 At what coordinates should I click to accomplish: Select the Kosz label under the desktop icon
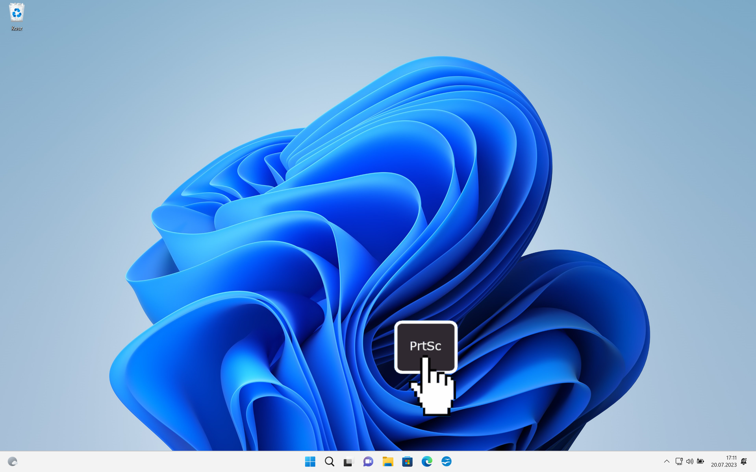point(17,28)
